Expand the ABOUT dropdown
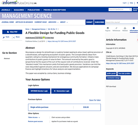The image size is (138, 125). coord(64,22)
